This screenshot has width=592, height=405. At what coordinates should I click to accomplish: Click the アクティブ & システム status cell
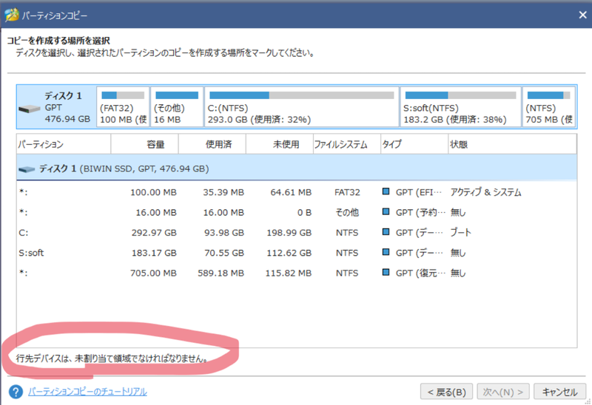(x=485, y=192)
